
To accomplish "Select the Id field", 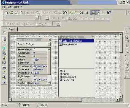I will (x=63, y=71).
